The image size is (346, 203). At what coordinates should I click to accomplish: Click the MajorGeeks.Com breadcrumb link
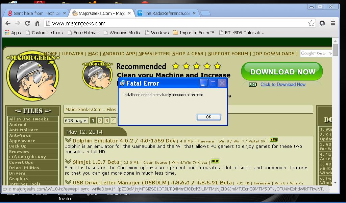point(83,109)
